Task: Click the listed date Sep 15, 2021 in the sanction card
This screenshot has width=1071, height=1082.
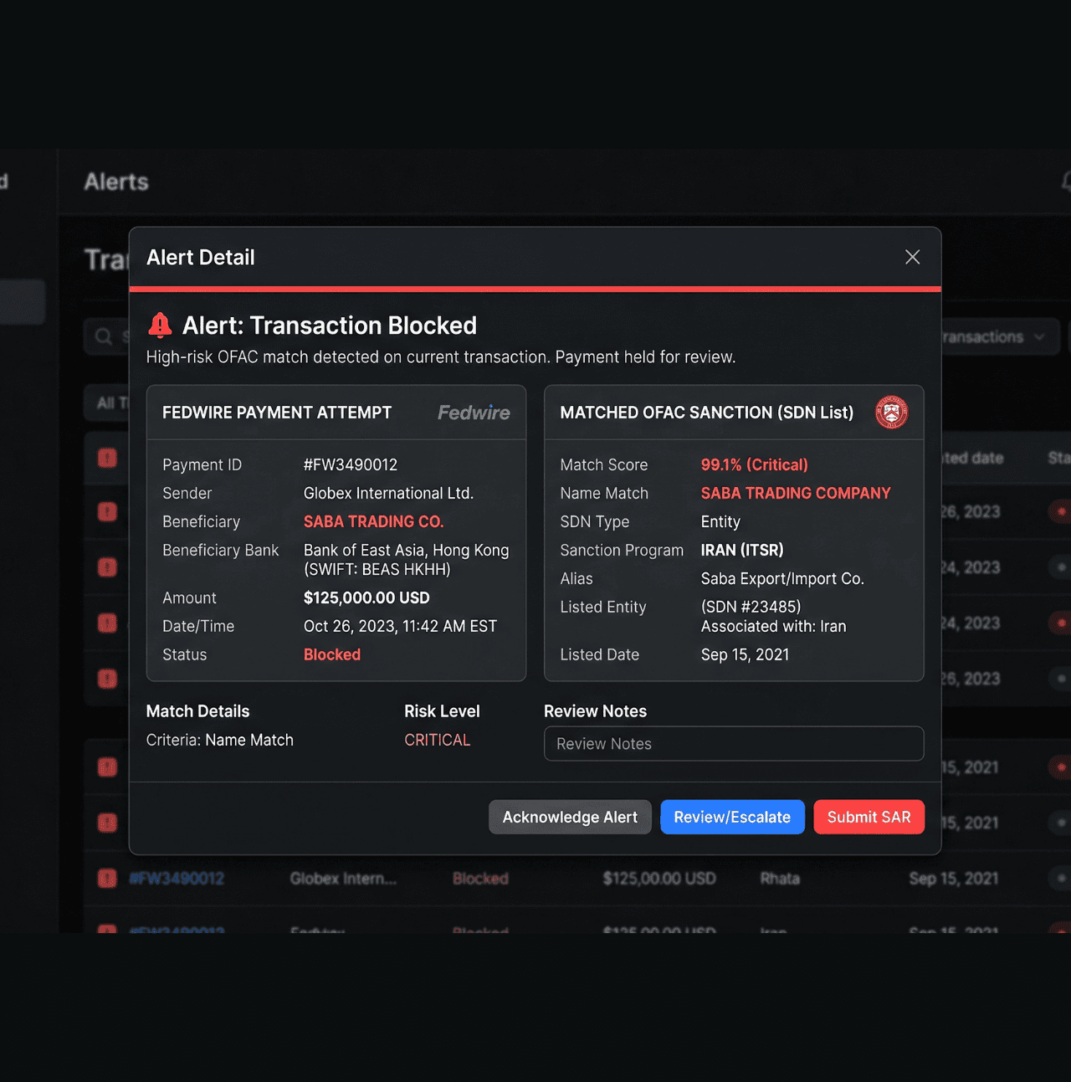Action: (x=745, y=654)
